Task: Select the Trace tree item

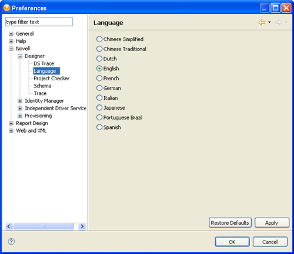Action: coord(40,93)
